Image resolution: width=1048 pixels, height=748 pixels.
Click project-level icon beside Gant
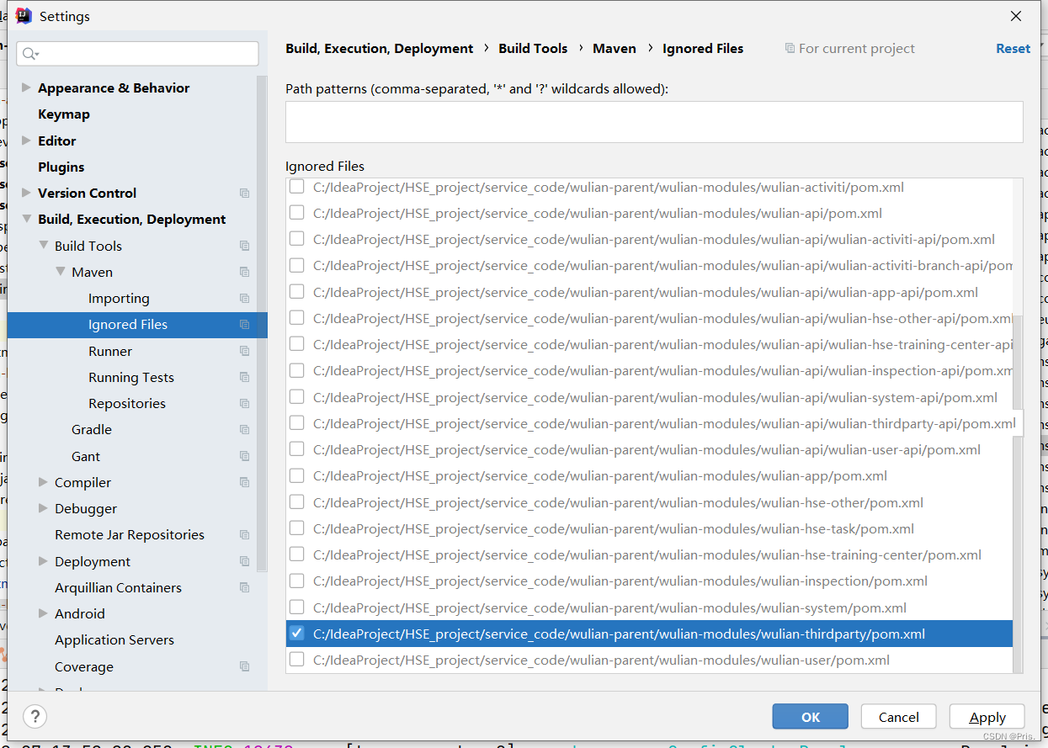tap(244, 456)
